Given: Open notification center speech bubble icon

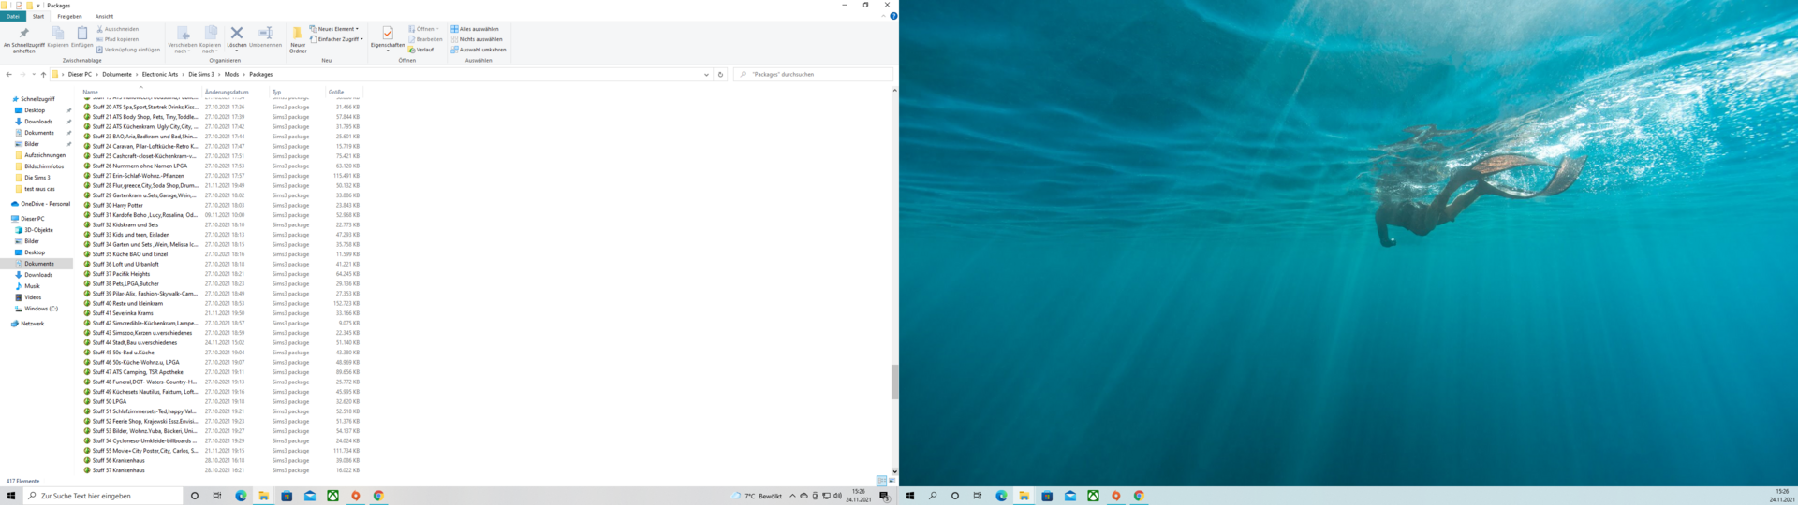Looking at the screenshot, I should pyautogui.click(x=884, y=496).
